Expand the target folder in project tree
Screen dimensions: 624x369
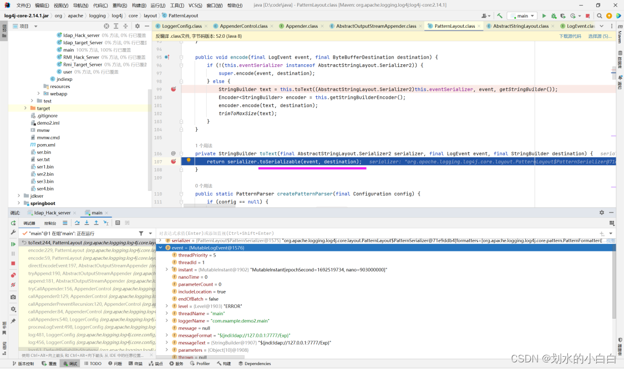click(26, 108)
